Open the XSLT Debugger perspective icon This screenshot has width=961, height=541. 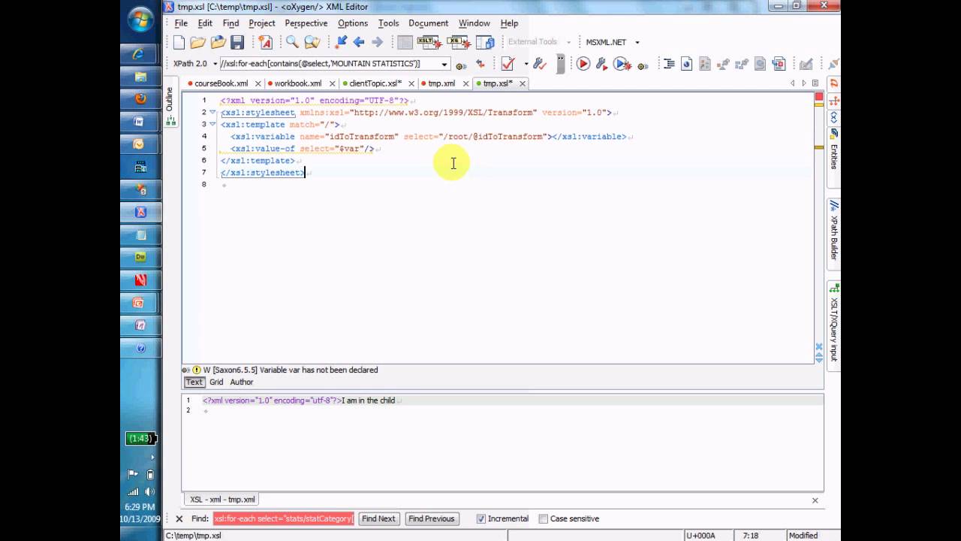tap(429, 42)
